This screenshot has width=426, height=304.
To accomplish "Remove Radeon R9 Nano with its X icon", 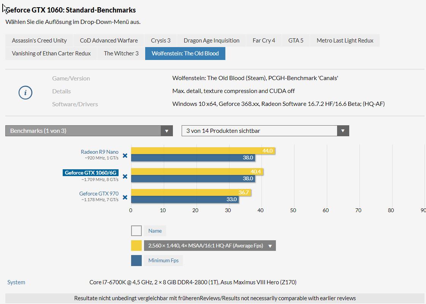I will [x=125, y=156].
